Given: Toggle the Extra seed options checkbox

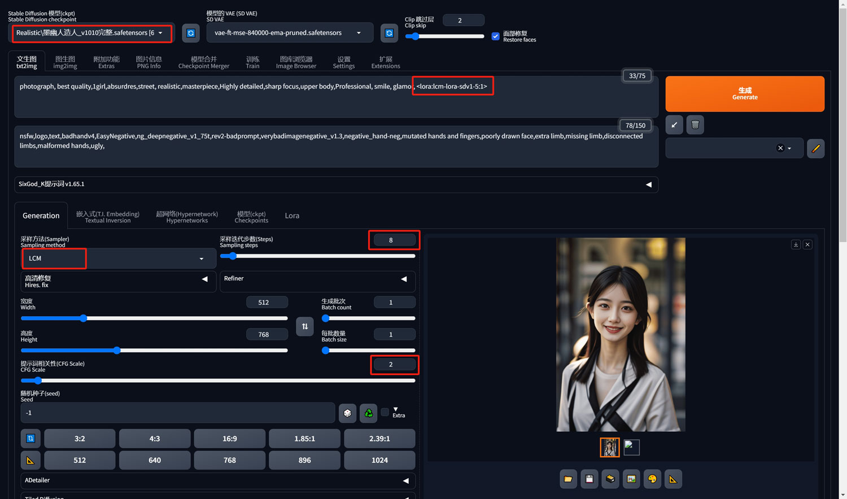Looking at the screenshot, I should point(385,413).
